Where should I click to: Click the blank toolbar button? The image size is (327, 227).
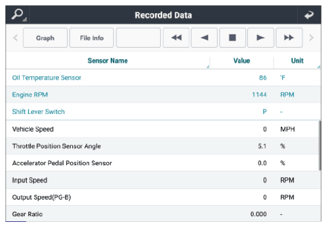coord(138,38)
